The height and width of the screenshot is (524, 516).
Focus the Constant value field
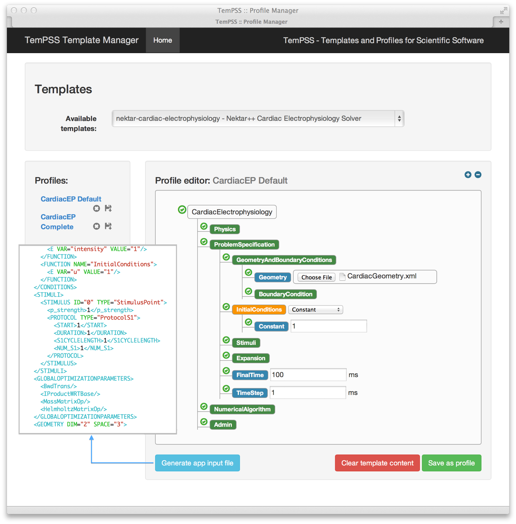329,326
